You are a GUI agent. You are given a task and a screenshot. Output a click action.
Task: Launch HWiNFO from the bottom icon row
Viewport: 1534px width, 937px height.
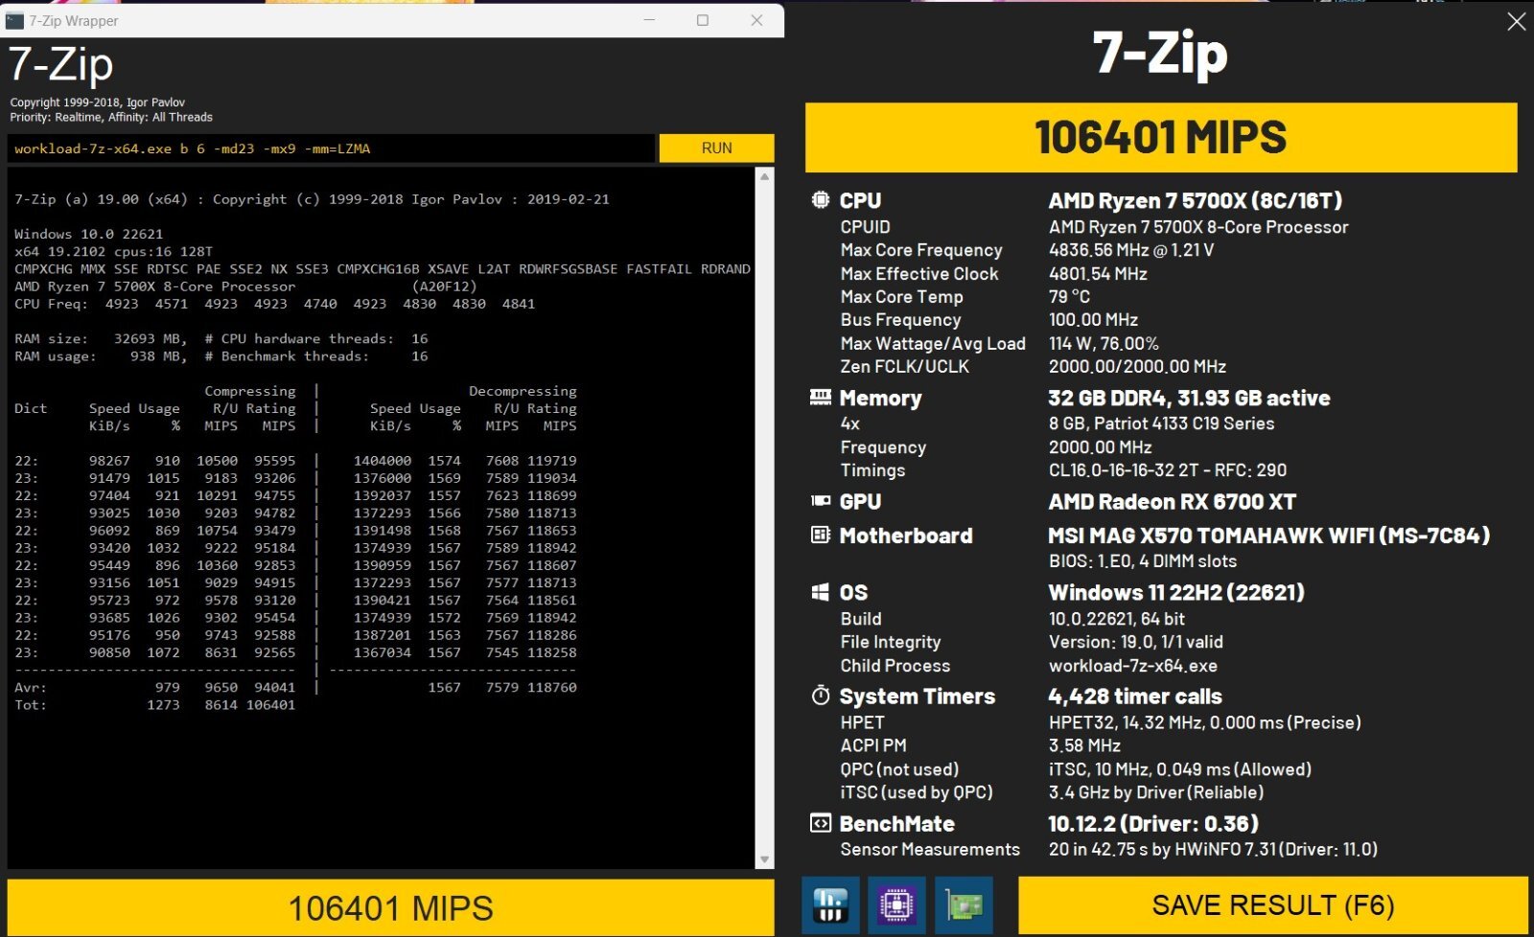tap(830, 904)
